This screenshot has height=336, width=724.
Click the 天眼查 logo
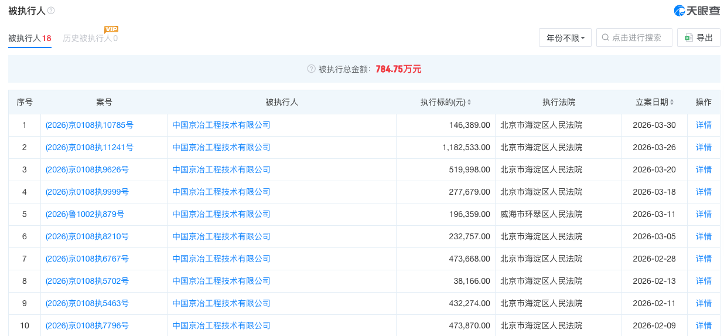click(x=696, y=11)
